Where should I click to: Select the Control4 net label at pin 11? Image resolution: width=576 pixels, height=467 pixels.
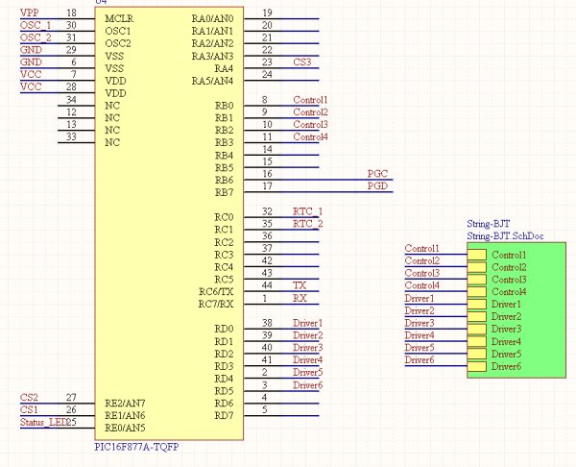tap(310, 136)
